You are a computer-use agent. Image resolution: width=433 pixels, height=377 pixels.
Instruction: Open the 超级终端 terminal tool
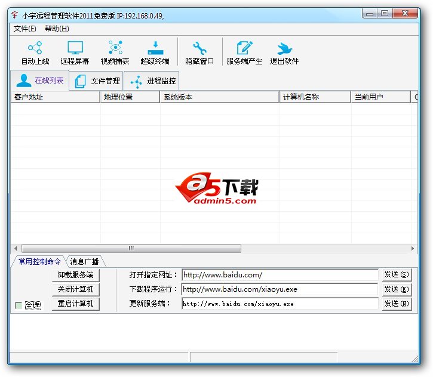(x=155, y=53)
